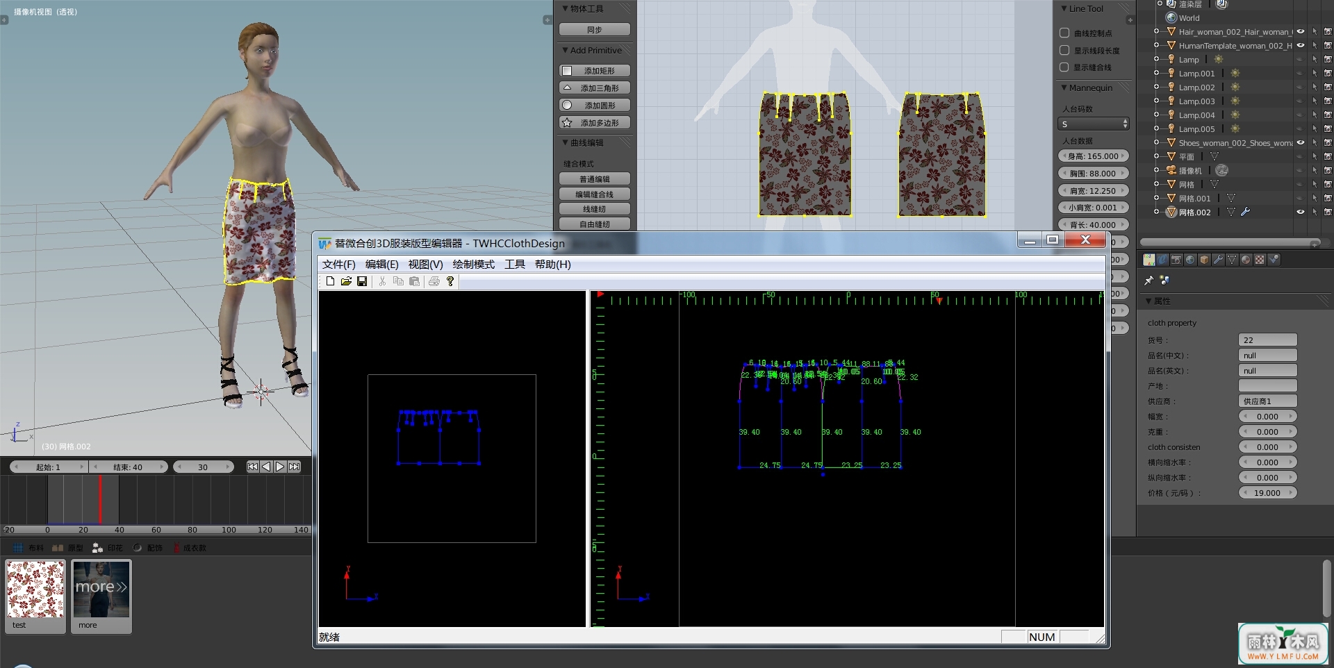Click the Print icon in TWHCClothDesign toolbar

(434, 281)
